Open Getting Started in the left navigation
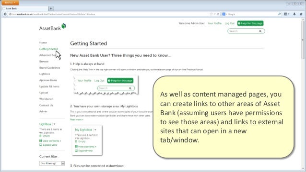306x172 pixels. 48,49
